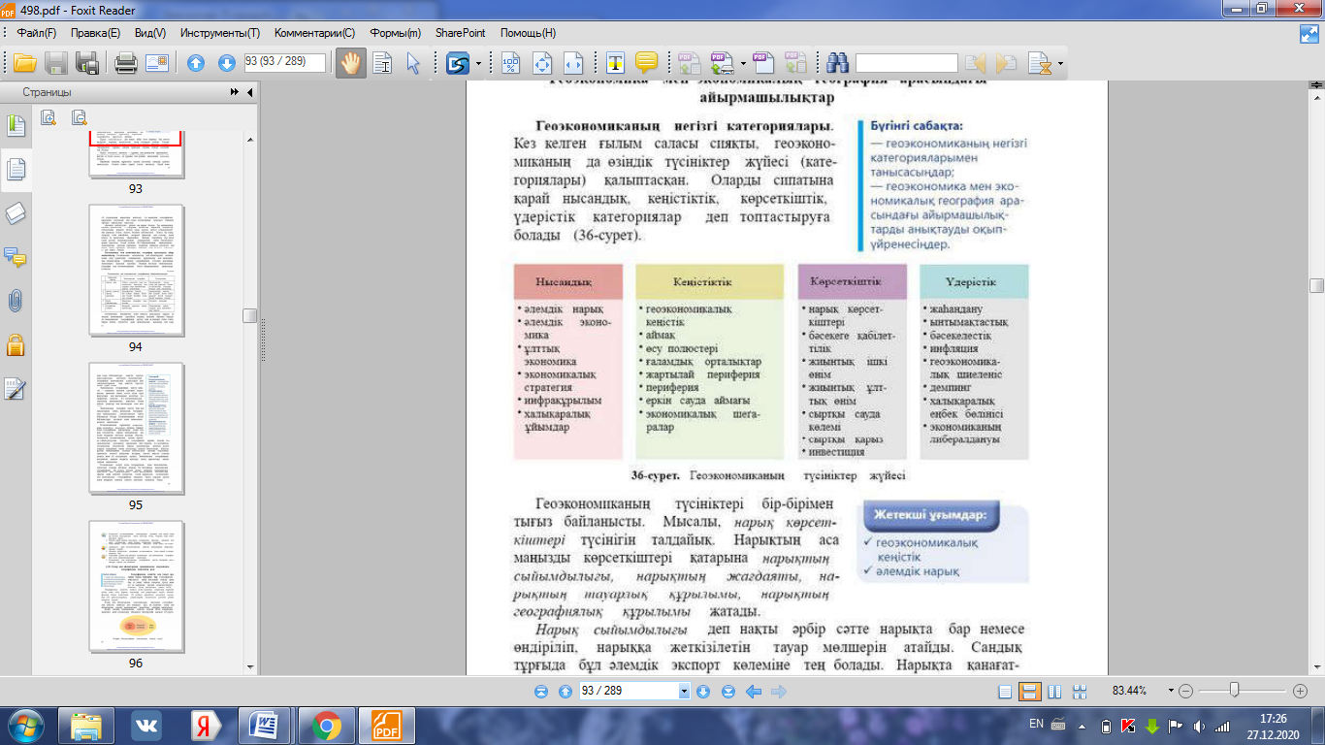Screen dimensions: 1325x745
Task: Open Google Chrome from the taskbar
Action: [x=326, y=726]
